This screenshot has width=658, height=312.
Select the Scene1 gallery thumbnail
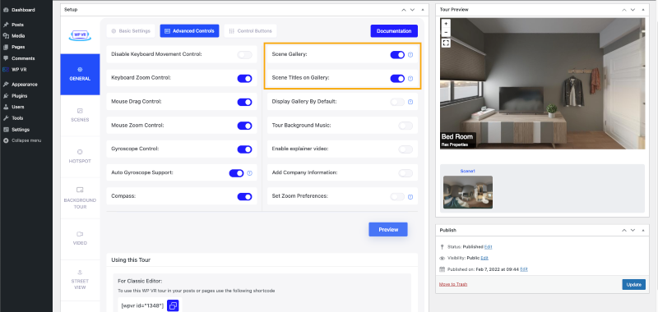(468, 192)
